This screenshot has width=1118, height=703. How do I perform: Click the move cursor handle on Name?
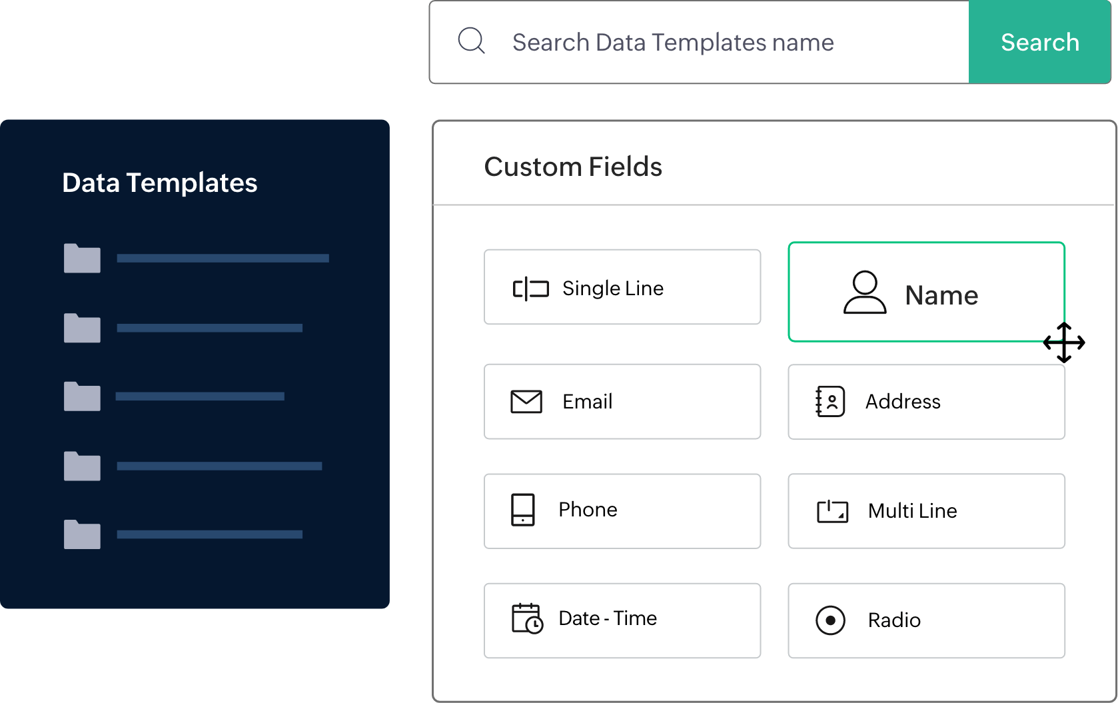(1064, 343)
